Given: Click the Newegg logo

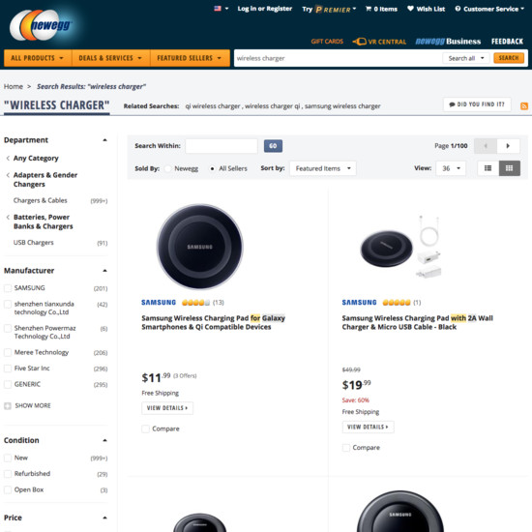Looking at the screenshot, I should 41,25.
